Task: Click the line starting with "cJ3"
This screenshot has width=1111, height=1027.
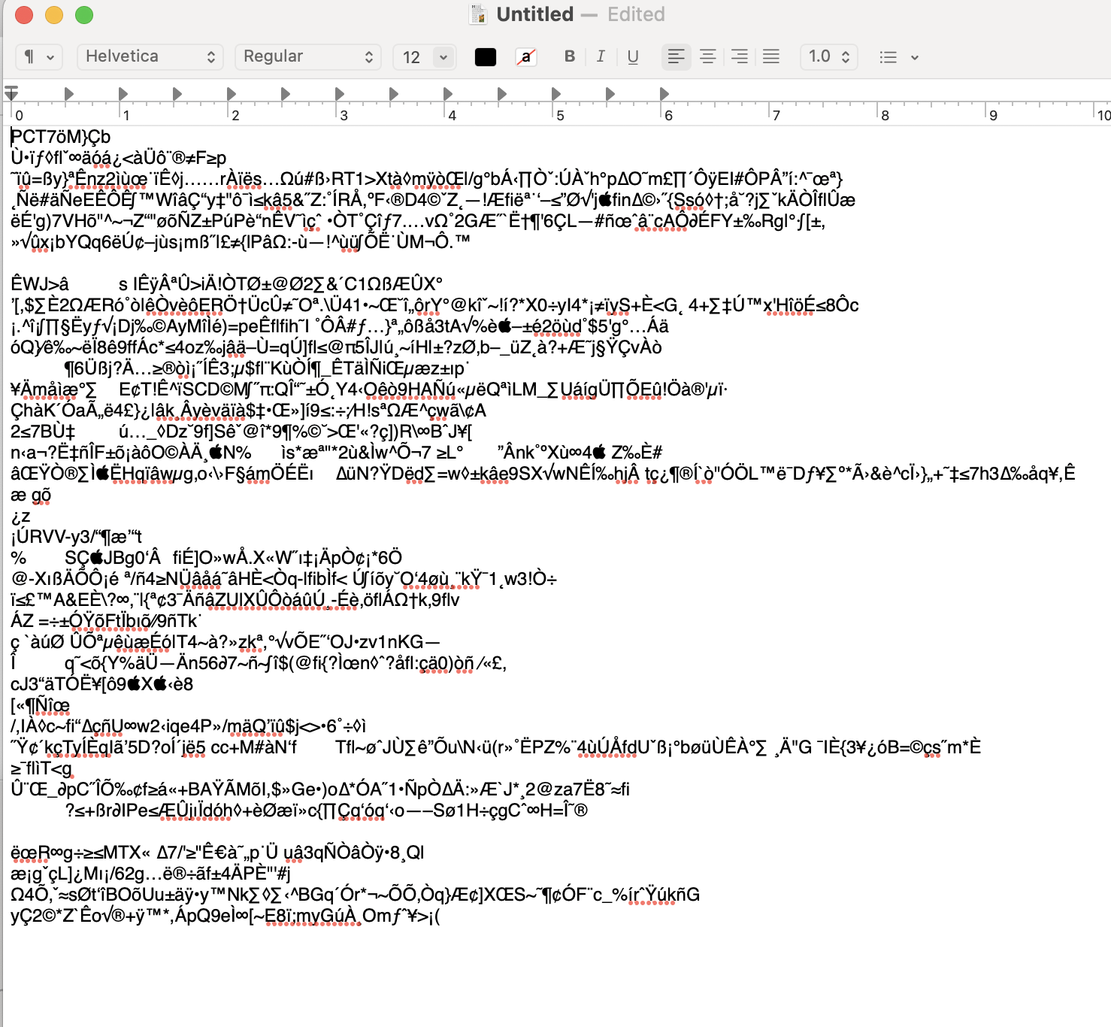Action: click(x=101, y=684)
